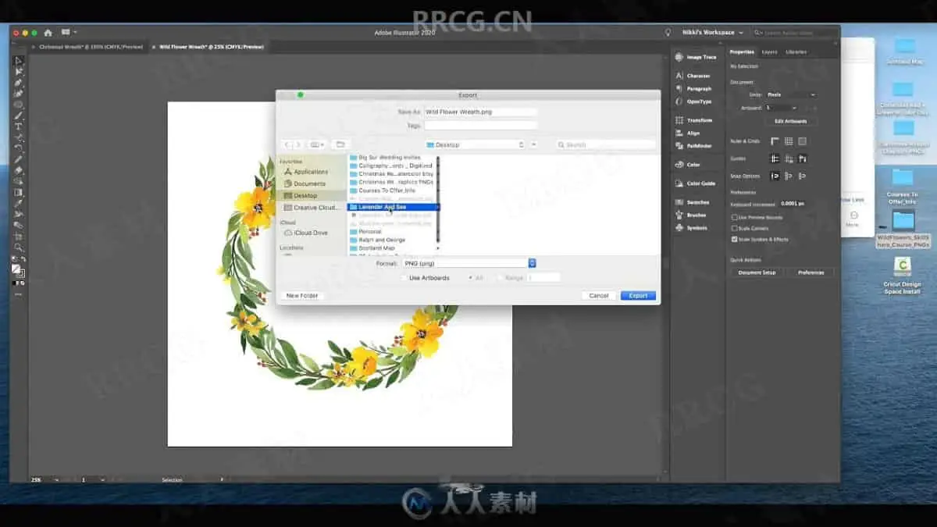Select the Lavender And Sea folder
Image resolution: width=937 pixels, height=527 pixels.
(393, 207)
